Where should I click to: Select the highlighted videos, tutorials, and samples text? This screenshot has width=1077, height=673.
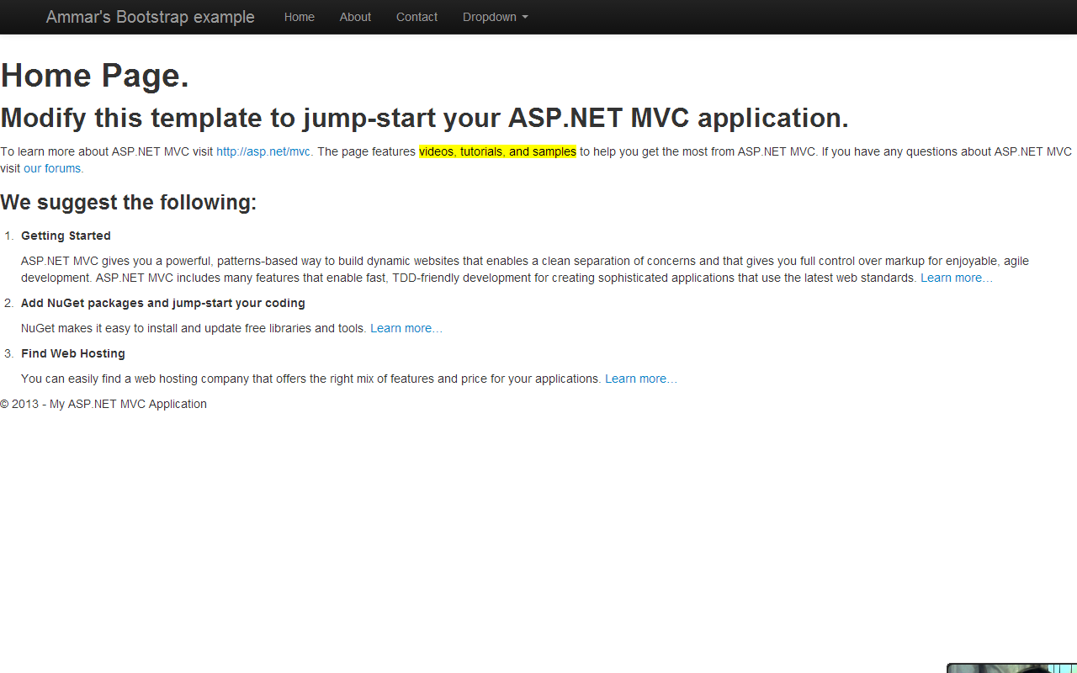(x=497, y=151)
